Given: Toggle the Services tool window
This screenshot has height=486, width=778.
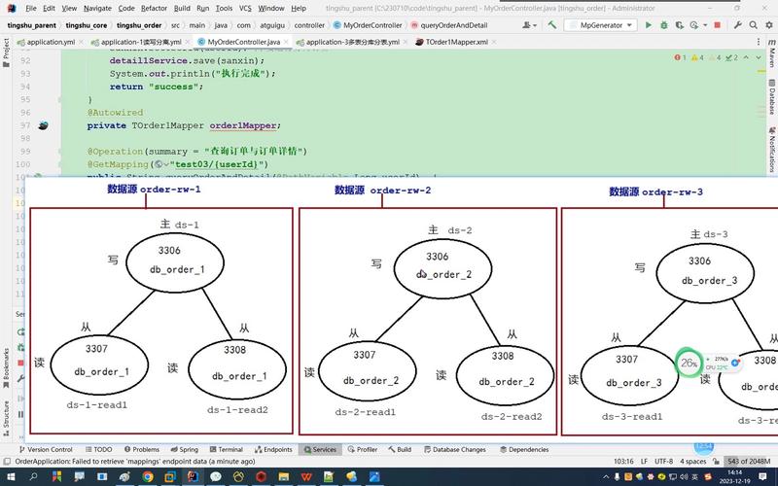Looking at the screenshot, I should [320, 449].
